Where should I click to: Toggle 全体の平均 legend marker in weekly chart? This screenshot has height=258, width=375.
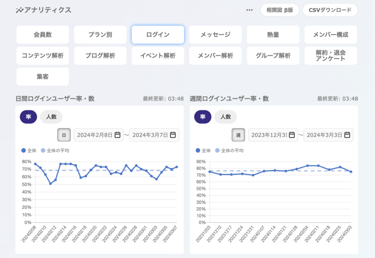coord(217,151)
